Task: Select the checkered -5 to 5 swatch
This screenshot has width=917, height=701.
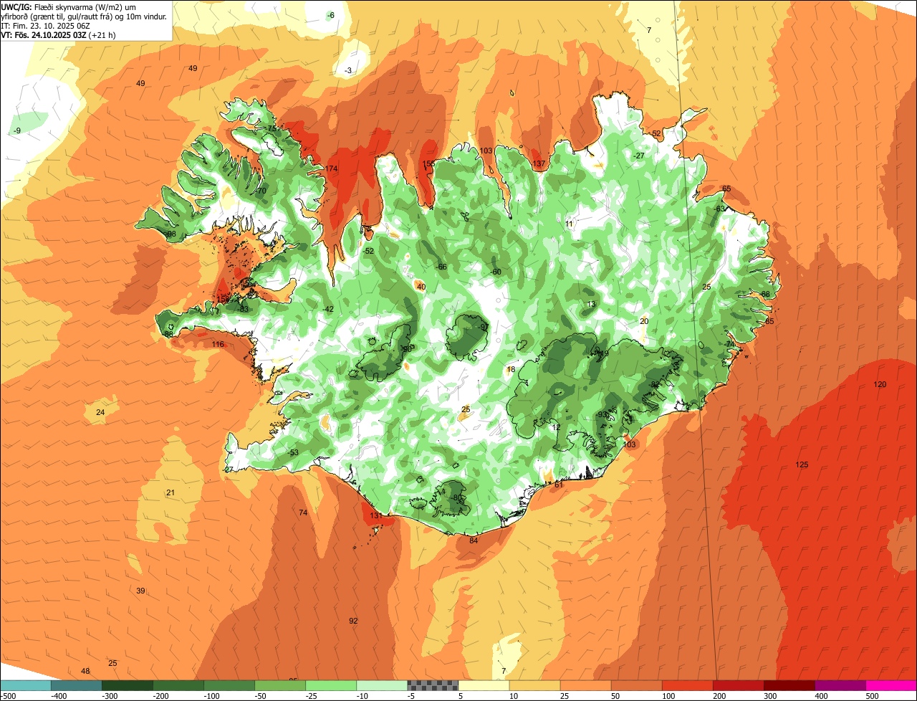Action: [433, 685]
